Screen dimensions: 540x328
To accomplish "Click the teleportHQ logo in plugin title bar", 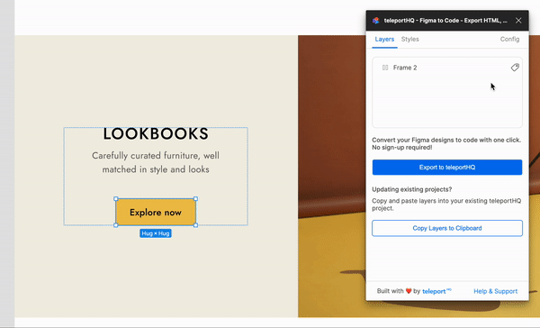I will (x=375, y=21).
